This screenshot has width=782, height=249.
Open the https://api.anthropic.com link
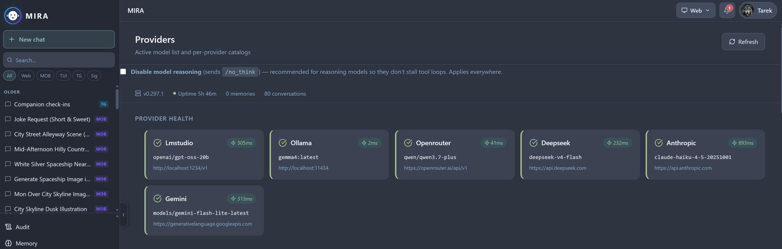(x=683, y=168)
